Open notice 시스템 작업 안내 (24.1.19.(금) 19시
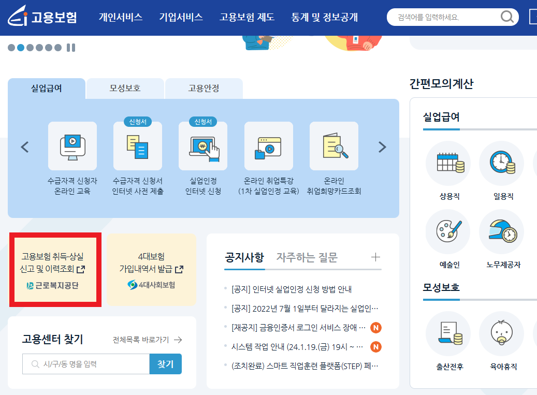 [297, 347]
